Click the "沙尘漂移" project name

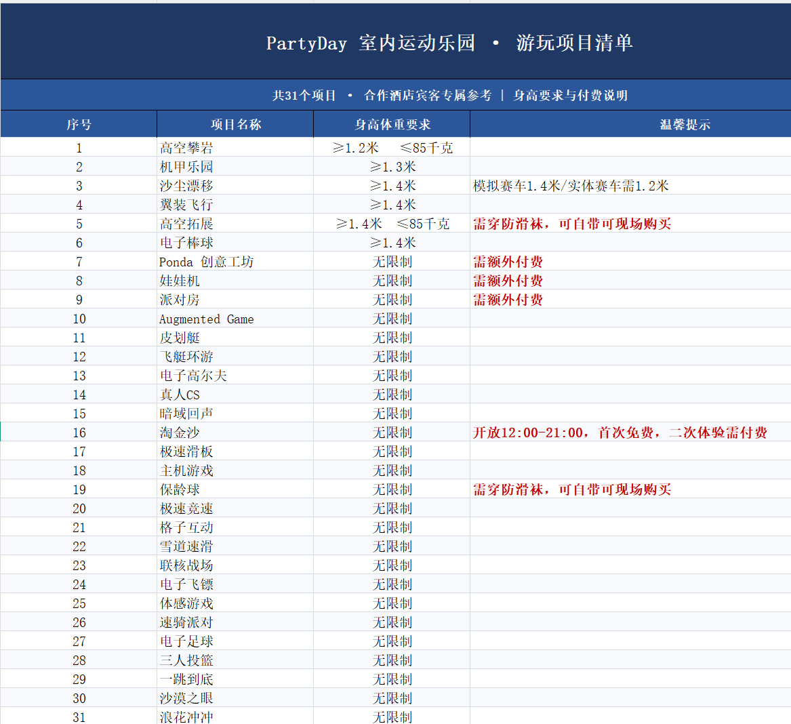coord(186,186)
